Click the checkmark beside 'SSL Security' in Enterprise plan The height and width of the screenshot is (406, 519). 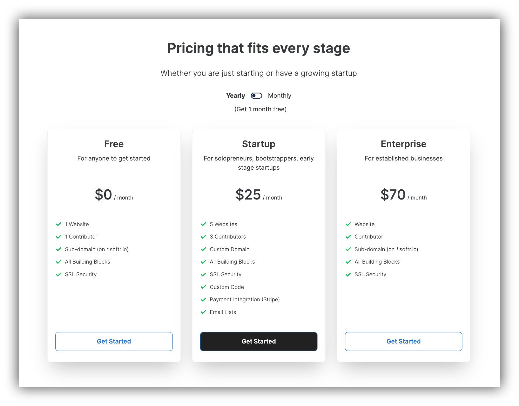tap(348, 274)
